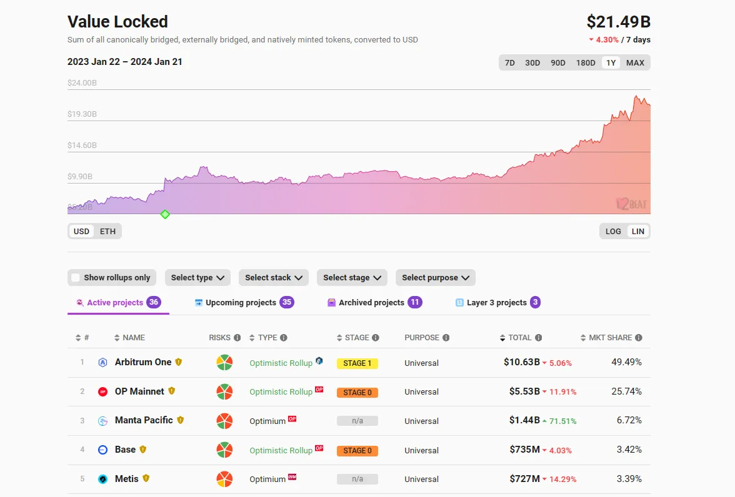Open the Select type dropdown
This screenshot has height=497, width=735.
coord(197,278)
